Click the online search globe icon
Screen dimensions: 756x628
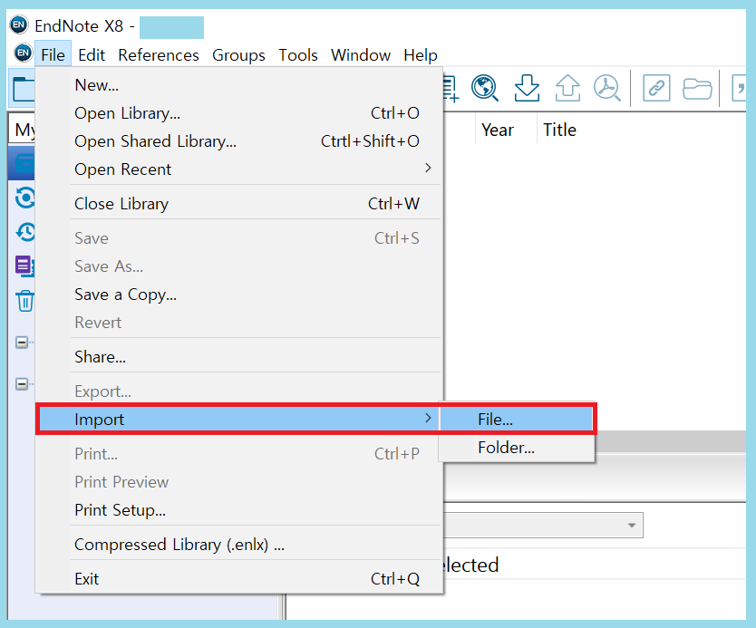click(x=484, y=88)
